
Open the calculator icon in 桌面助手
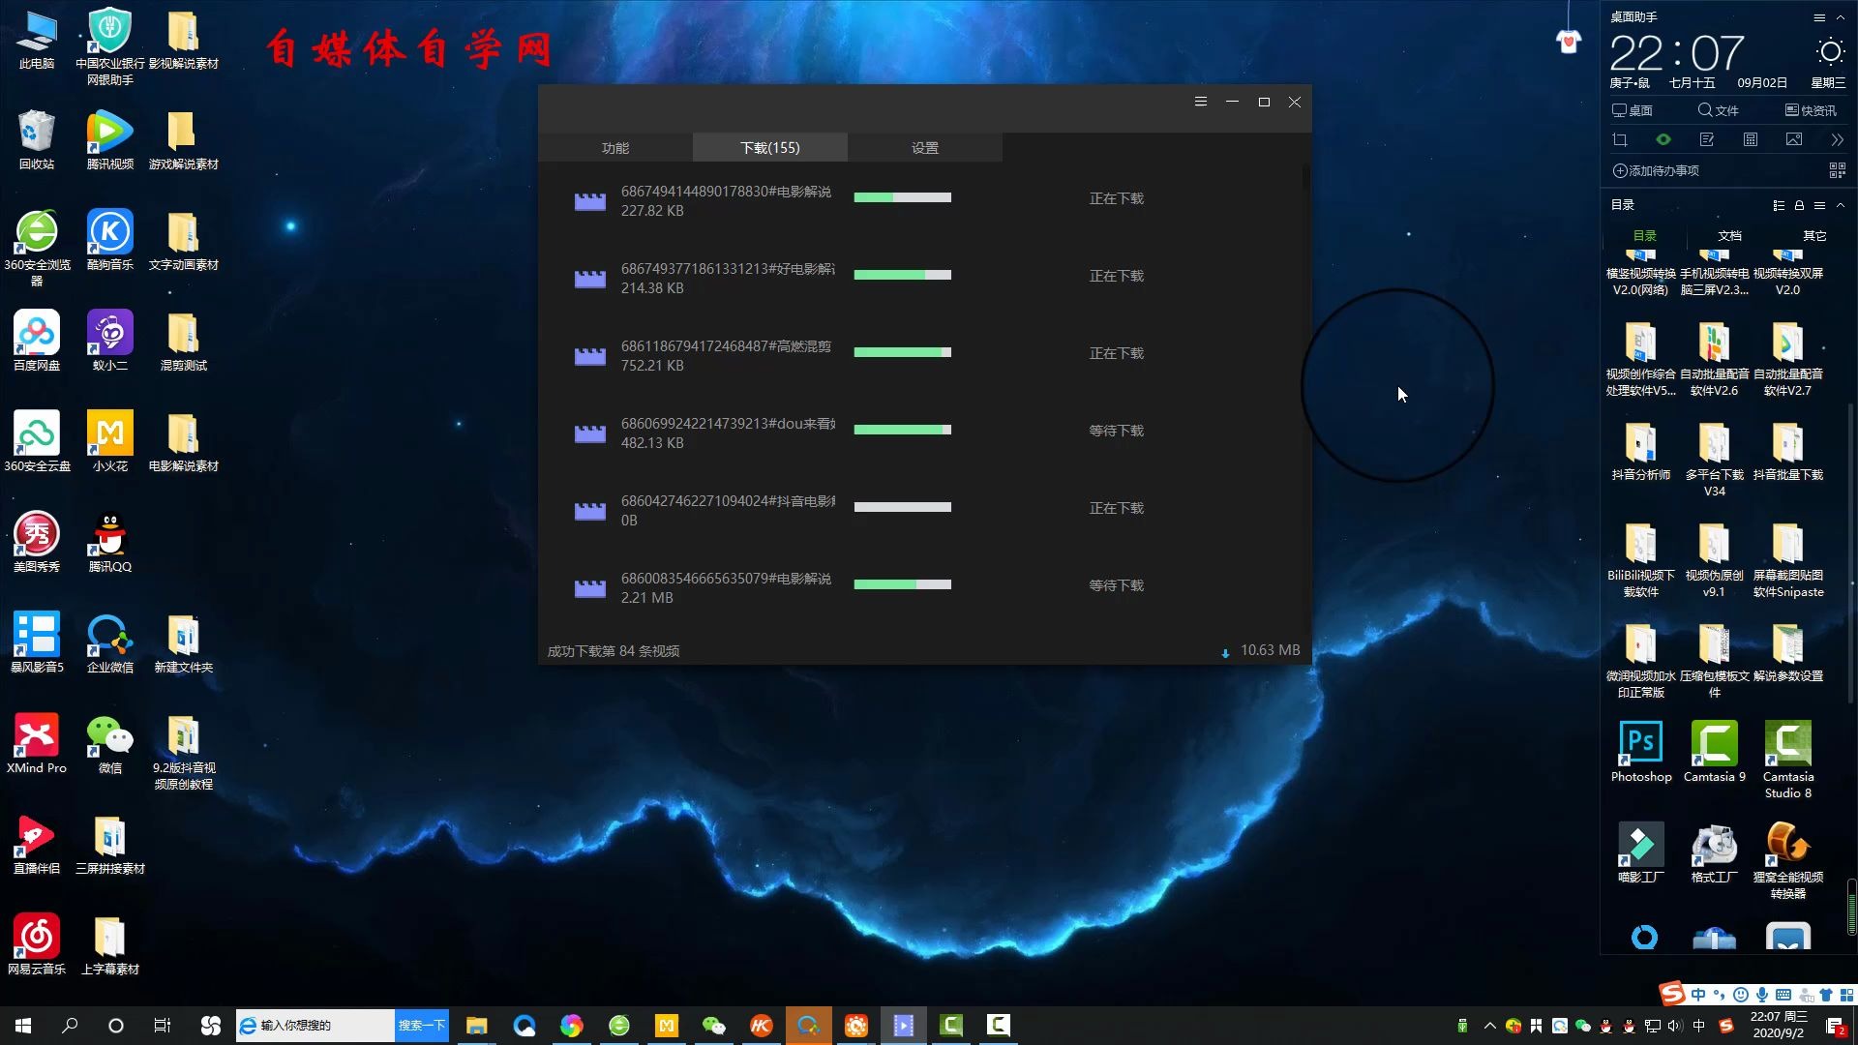[1750, 140]
